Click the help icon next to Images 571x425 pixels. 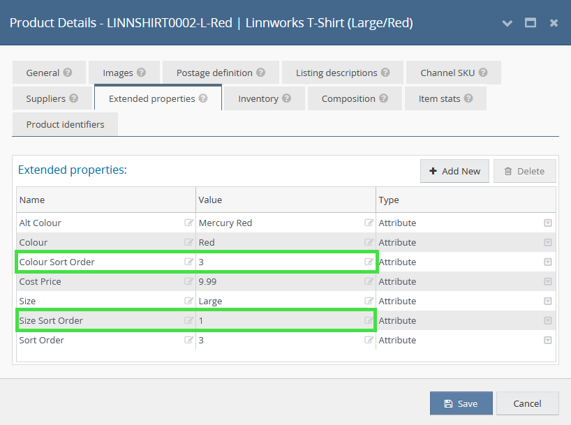pyautogui.click(x=141, y=73)
